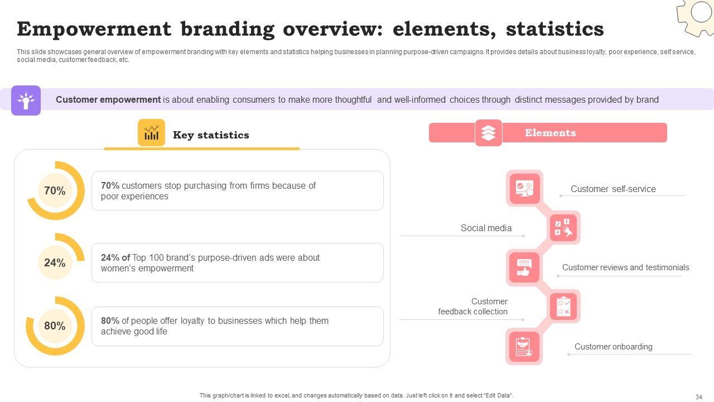The height and width of the screenshot is (402, 714).
Task: Click the 80% donut chart
Action: (x=55, y=326)
